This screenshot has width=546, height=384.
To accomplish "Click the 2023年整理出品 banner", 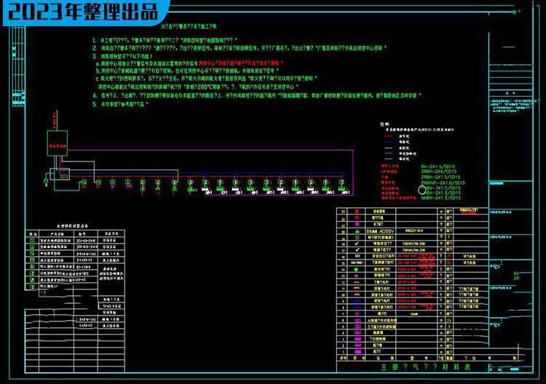I will (82, 12).
